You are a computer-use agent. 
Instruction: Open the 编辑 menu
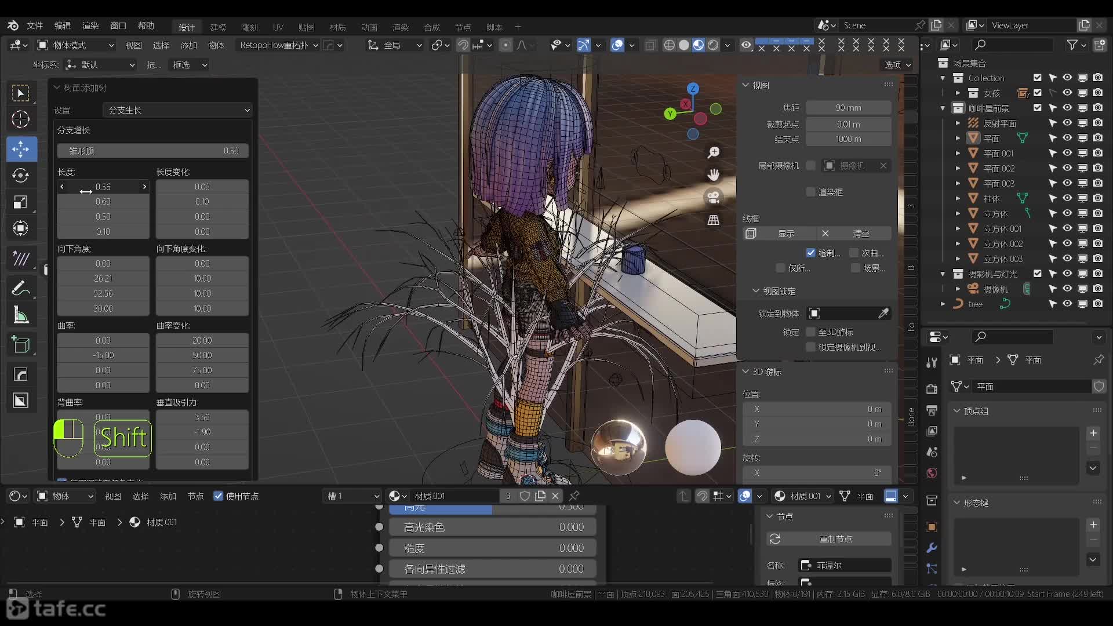pos(63,26)
